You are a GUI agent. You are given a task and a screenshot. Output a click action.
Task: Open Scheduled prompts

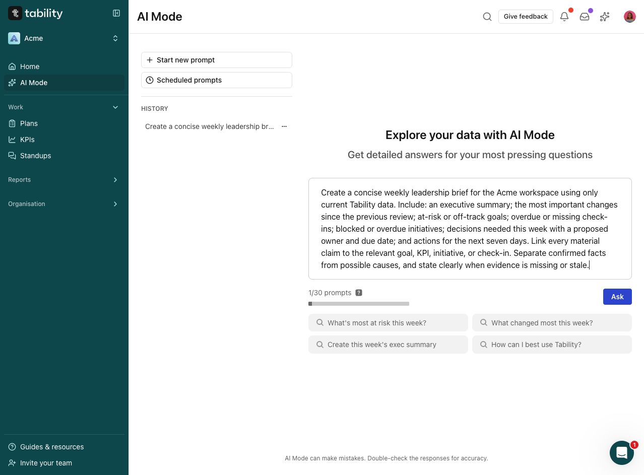click(x=217, y=80)
